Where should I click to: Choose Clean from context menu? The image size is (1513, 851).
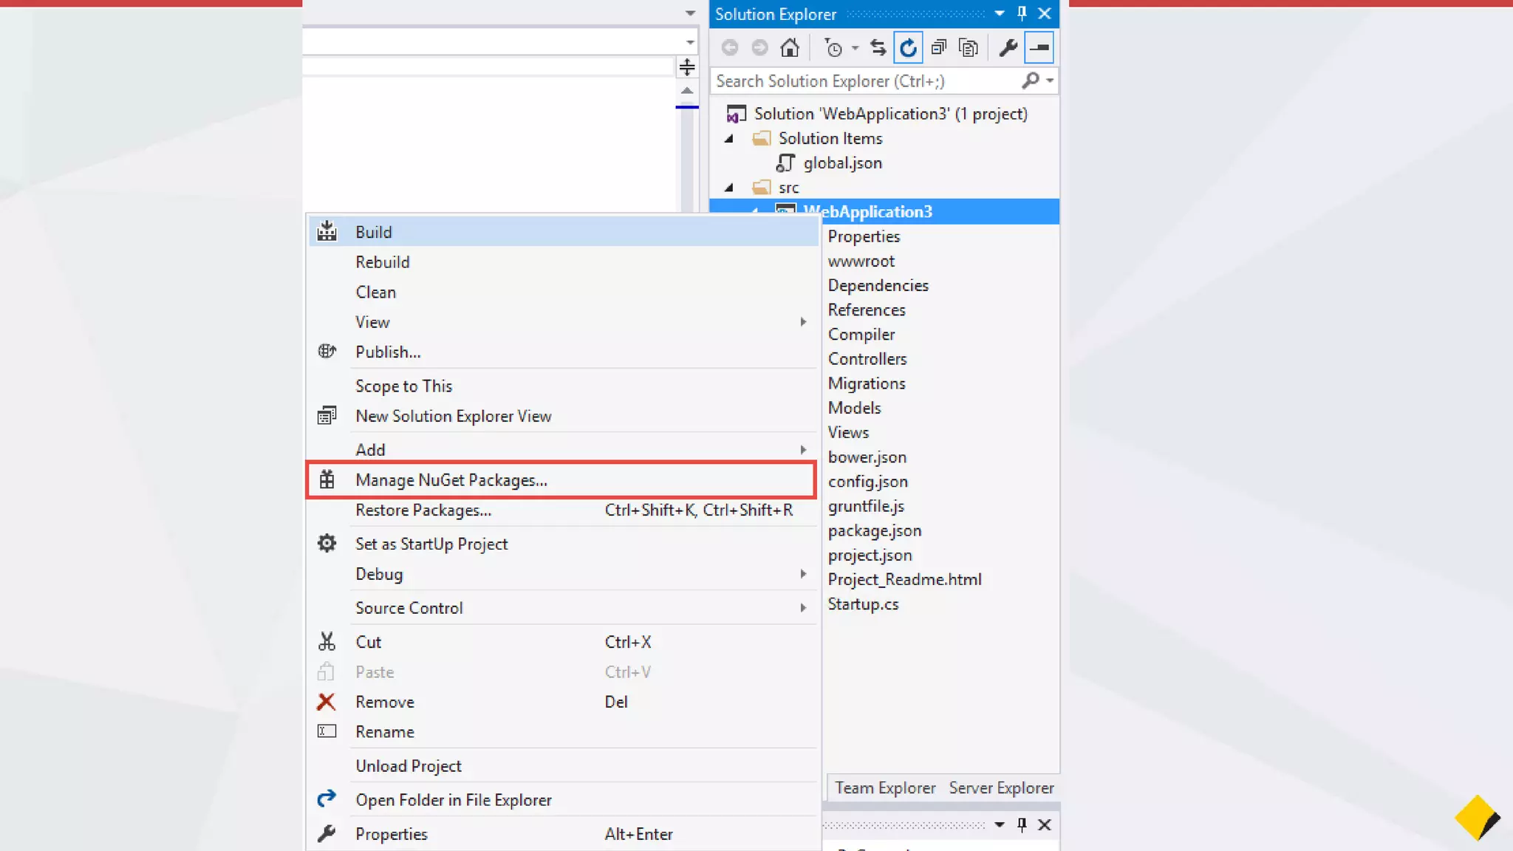[563, 293]
